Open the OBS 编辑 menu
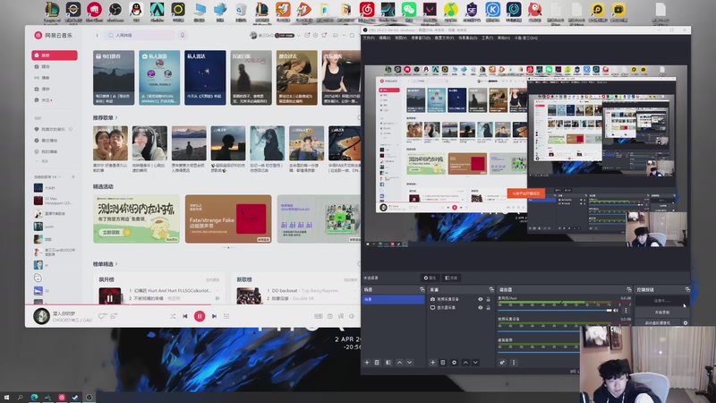The width and height of the screenshot is (716, 403). [x=385, y=38]
